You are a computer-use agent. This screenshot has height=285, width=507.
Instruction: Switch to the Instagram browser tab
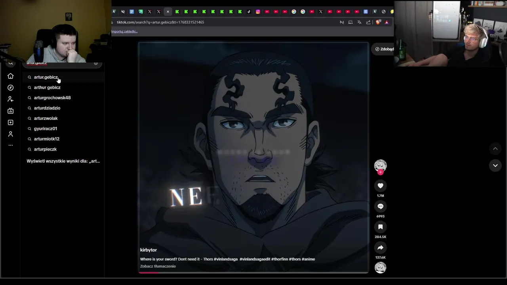click(258, 12)
